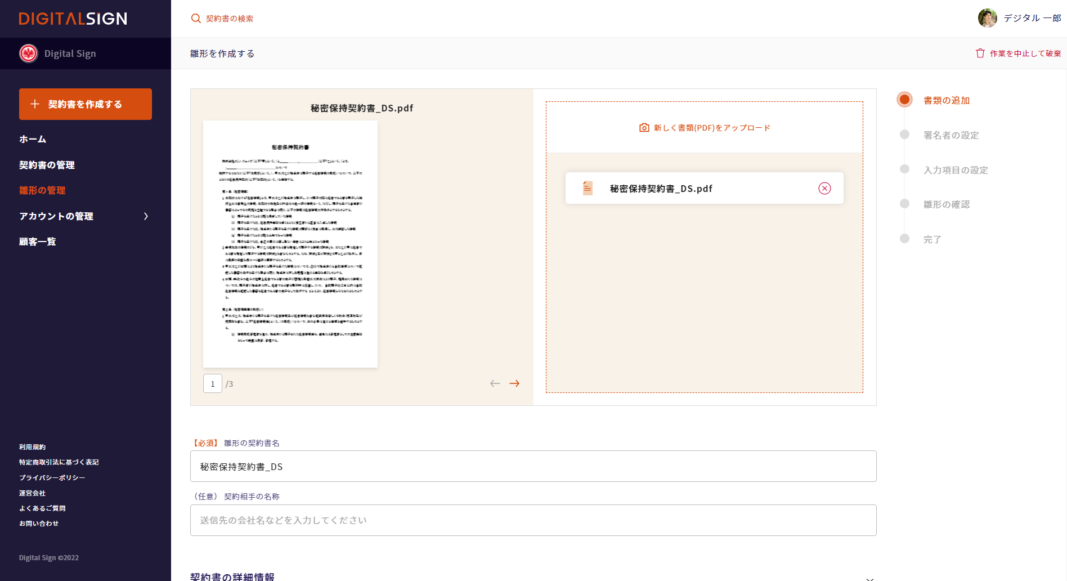Select the 入力項目の設定 step

click(x=955, y=170)
